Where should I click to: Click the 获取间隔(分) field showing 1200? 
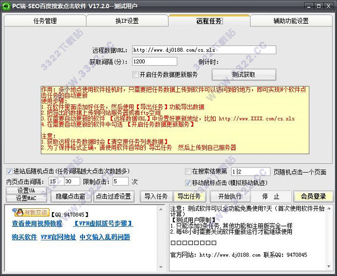point(155,62)
